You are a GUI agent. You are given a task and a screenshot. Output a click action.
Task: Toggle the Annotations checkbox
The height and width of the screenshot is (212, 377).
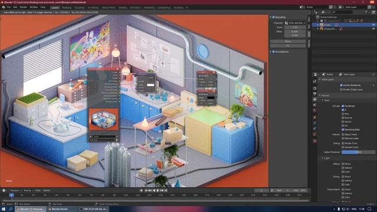tap(273, 52)
